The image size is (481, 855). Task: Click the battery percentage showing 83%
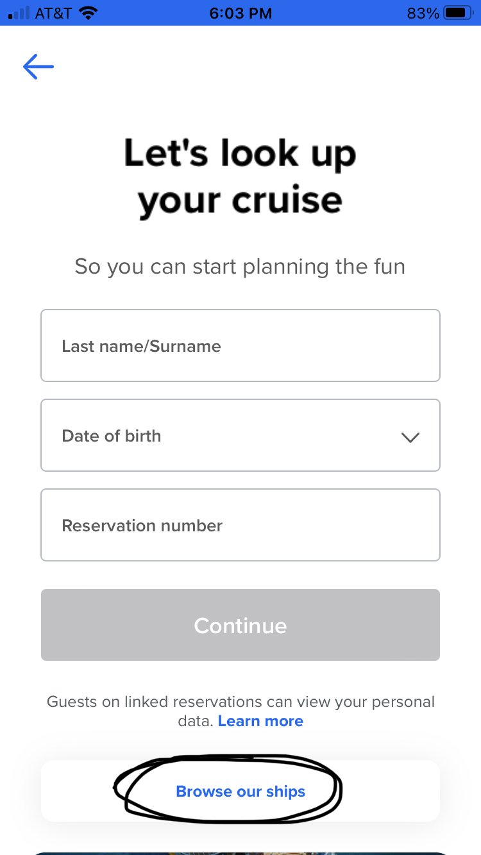[424, 12]
